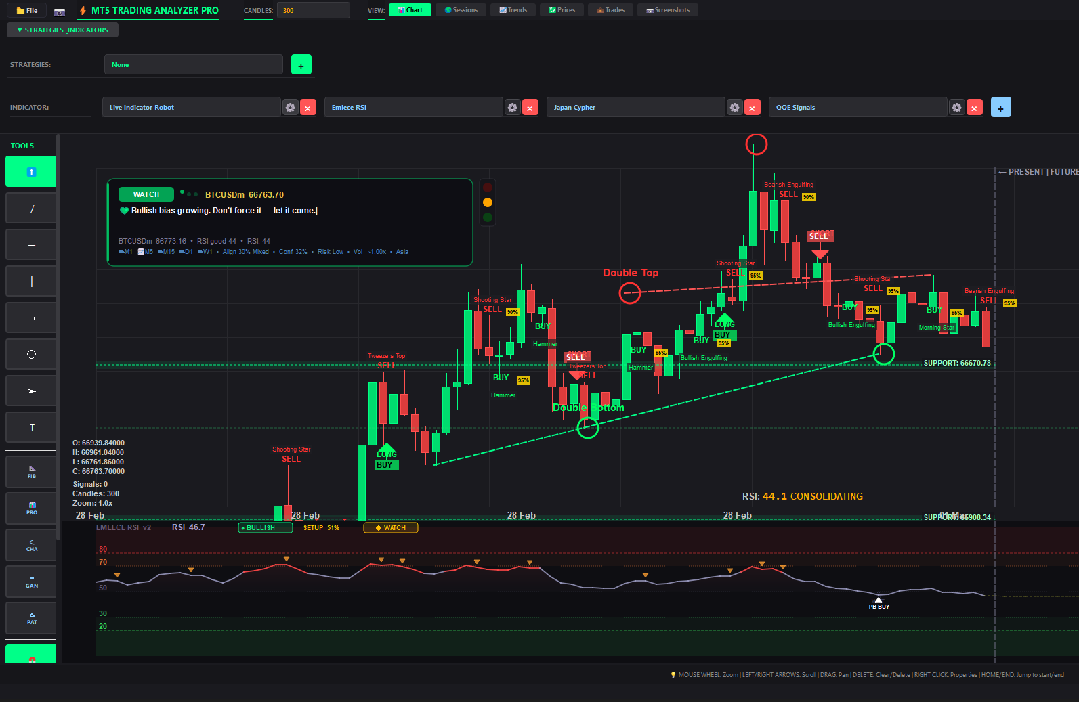Open the File menu
The image size is (1079, 702).
(27, 11)
